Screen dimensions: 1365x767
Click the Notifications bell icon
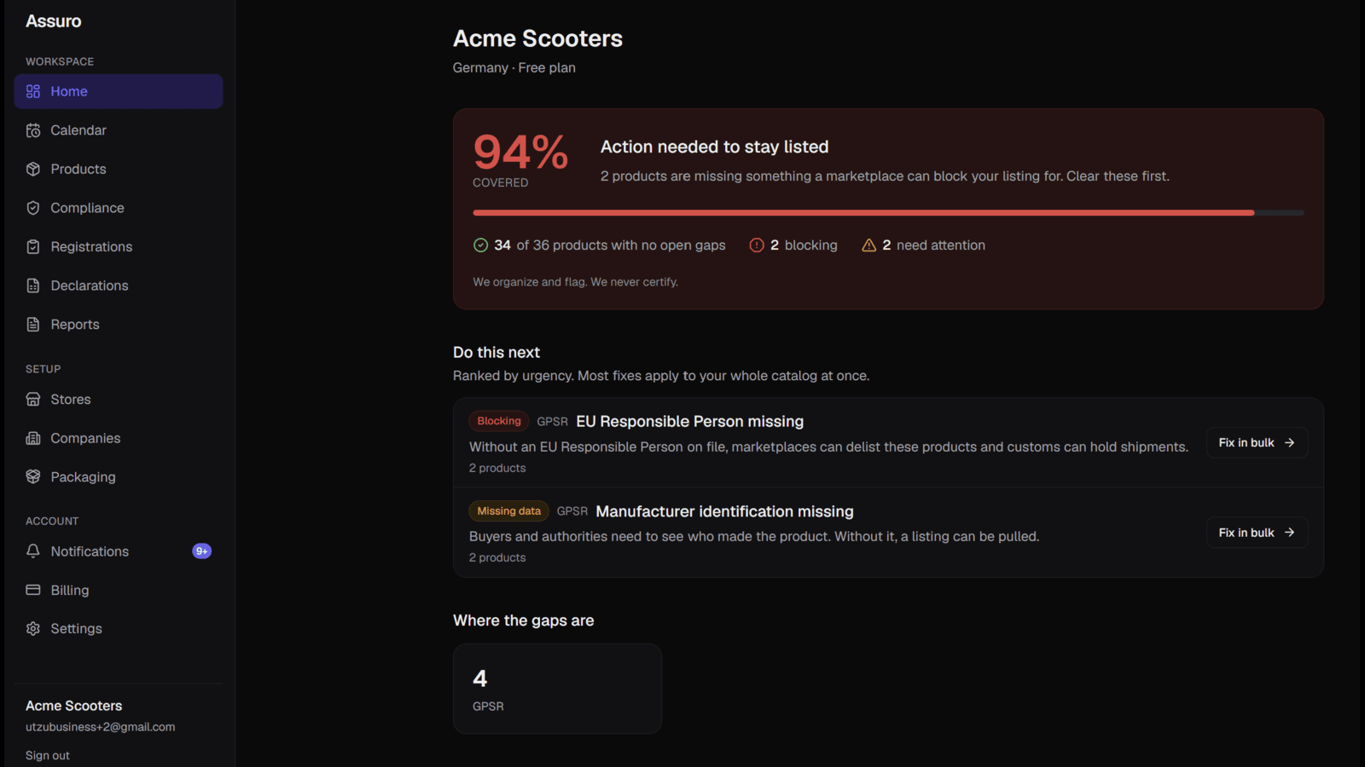(x=33, y=551)
